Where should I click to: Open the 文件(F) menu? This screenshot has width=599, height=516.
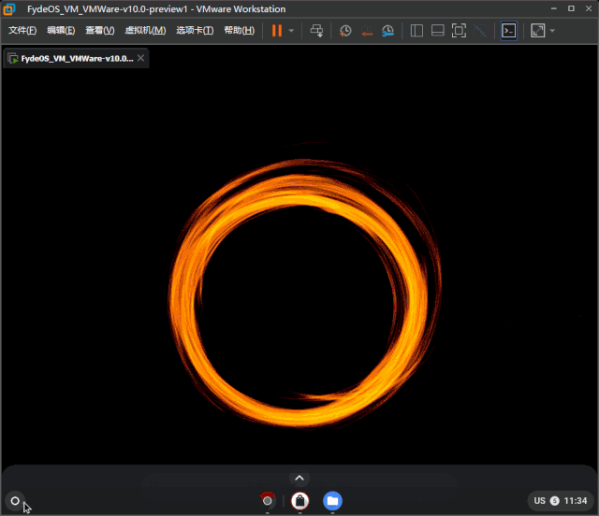pyautogui.click(x=22, y=30)
